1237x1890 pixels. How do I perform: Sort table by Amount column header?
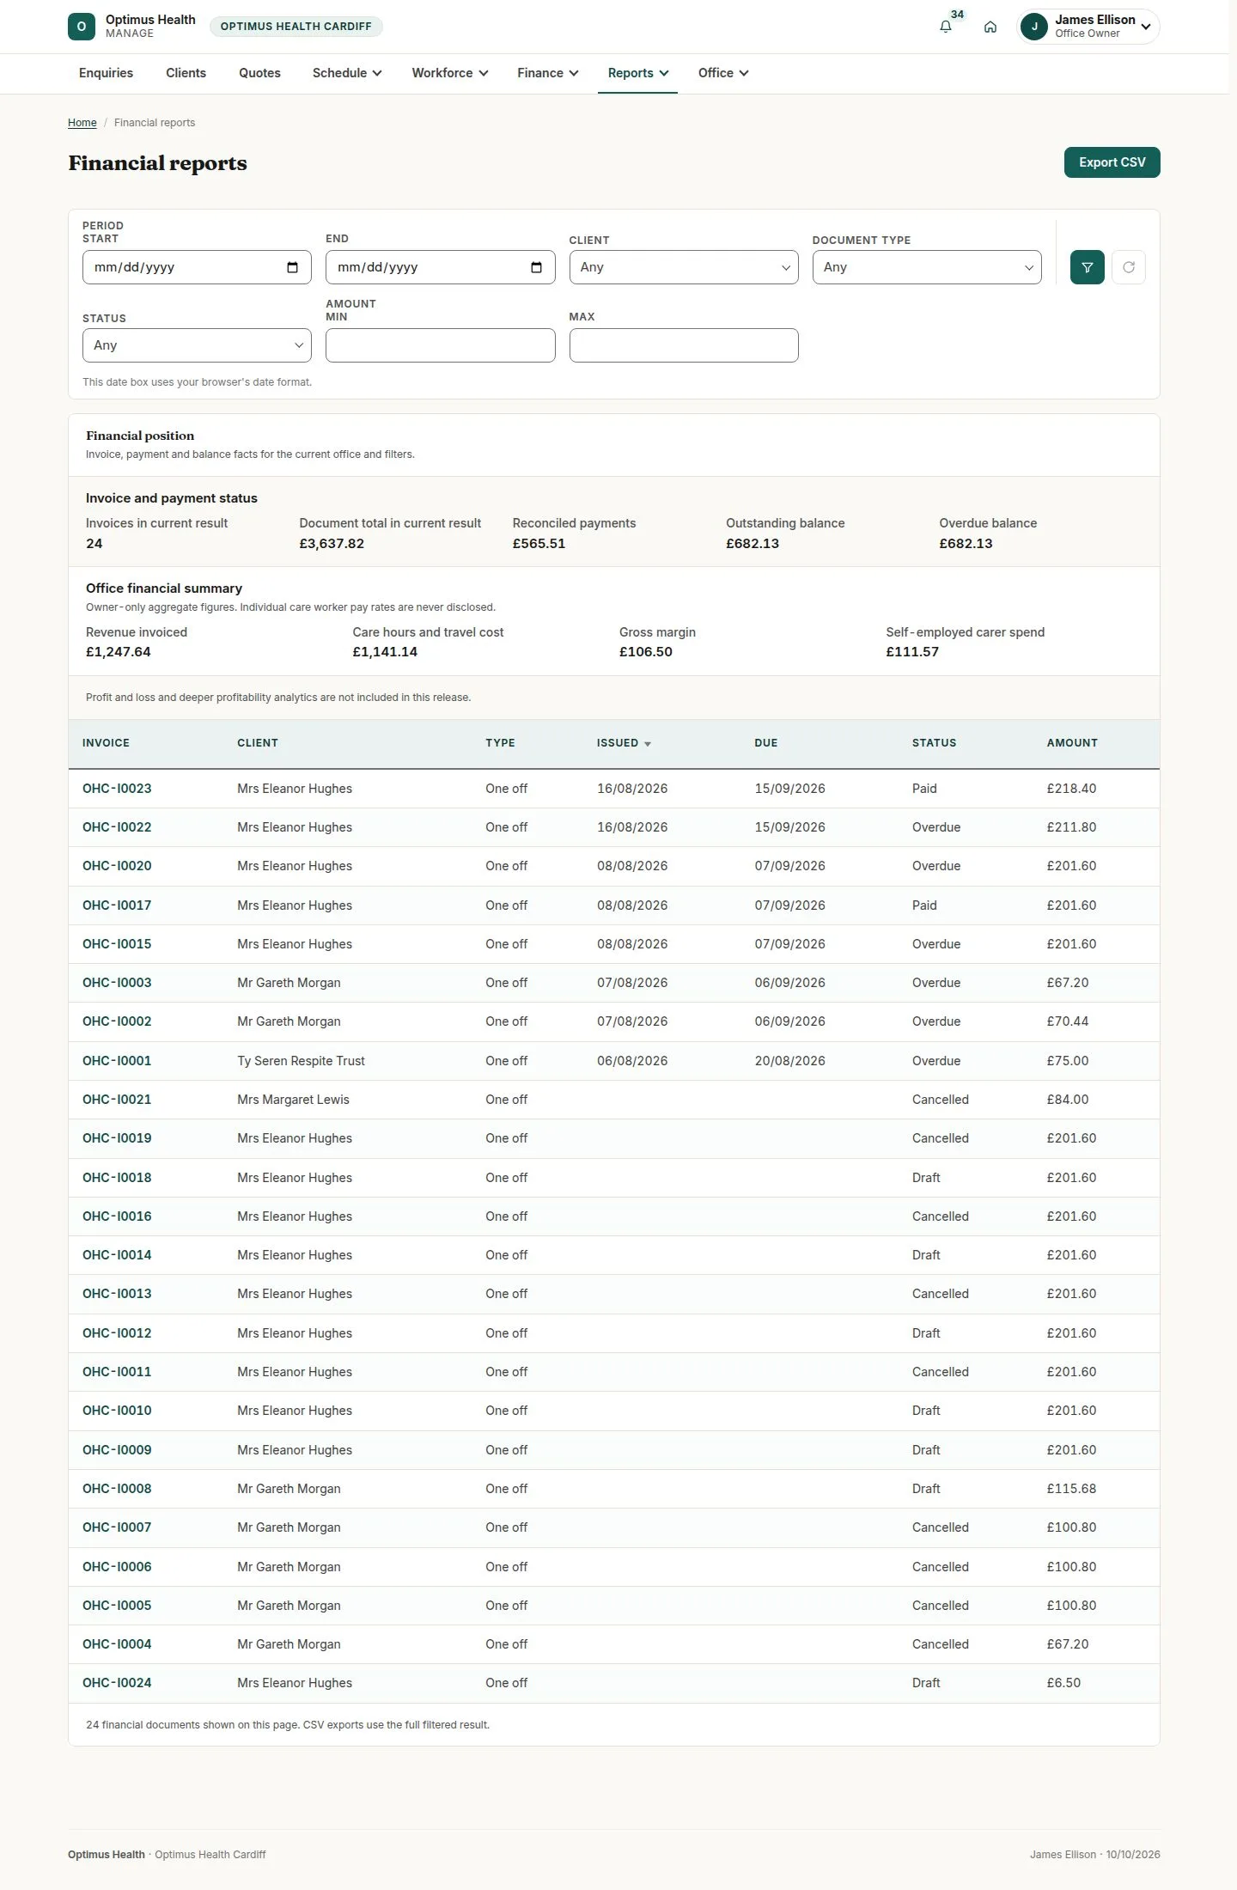(1072, 743)
